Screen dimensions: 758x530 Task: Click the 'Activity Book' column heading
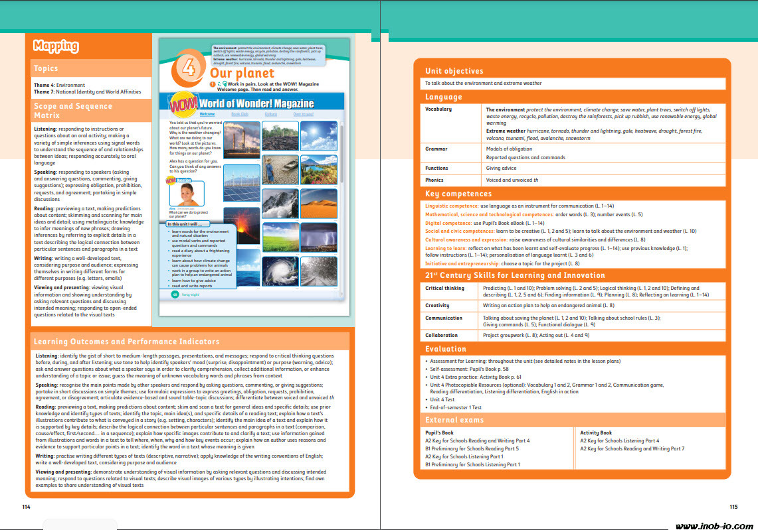coord(595,433)
